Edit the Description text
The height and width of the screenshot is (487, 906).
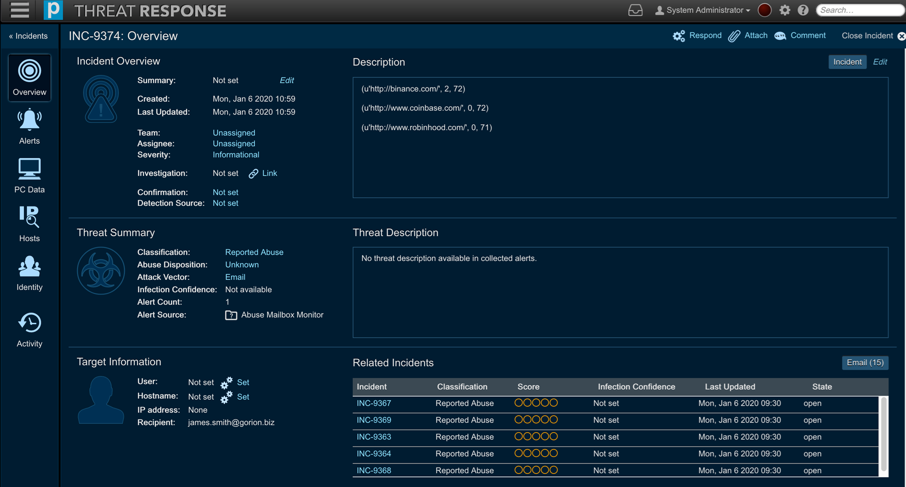pyautogui.click(x=880, y=62)
